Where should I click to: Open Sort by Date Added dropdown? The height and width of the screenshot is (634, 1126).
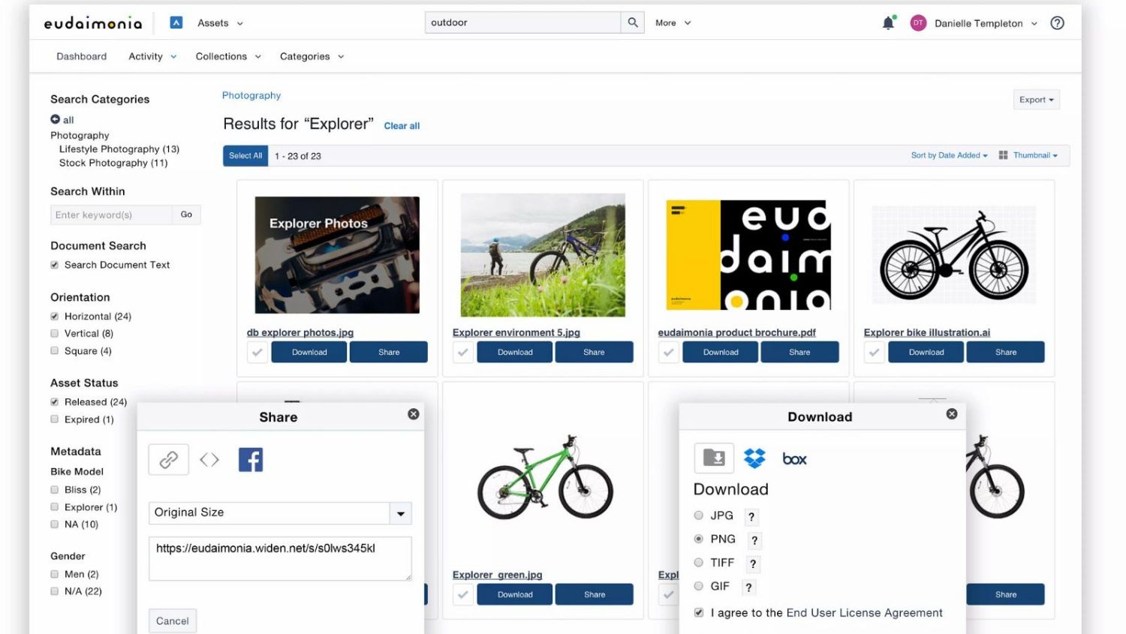(x=949, y=155)
